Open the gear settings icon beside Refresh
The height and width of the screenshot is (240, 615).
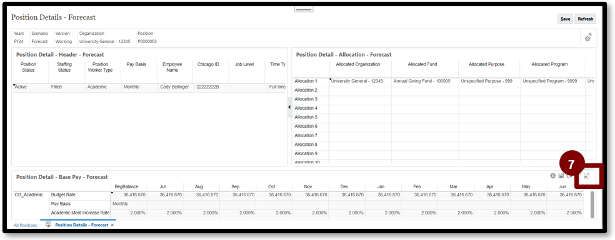[587, 38]
